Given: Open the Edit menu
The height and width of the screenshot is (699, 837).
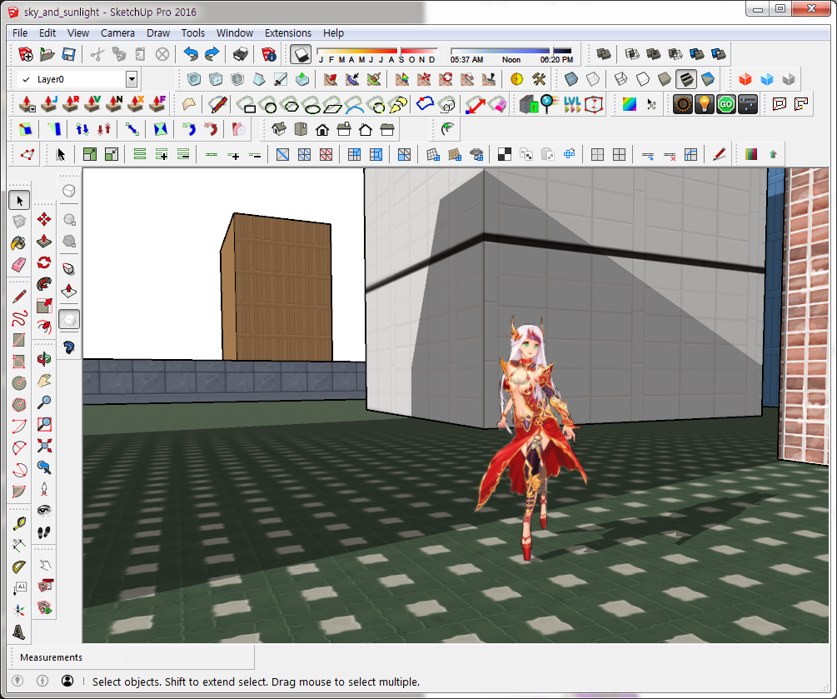Looking at the screenshot, I should [x=47, y=33].
